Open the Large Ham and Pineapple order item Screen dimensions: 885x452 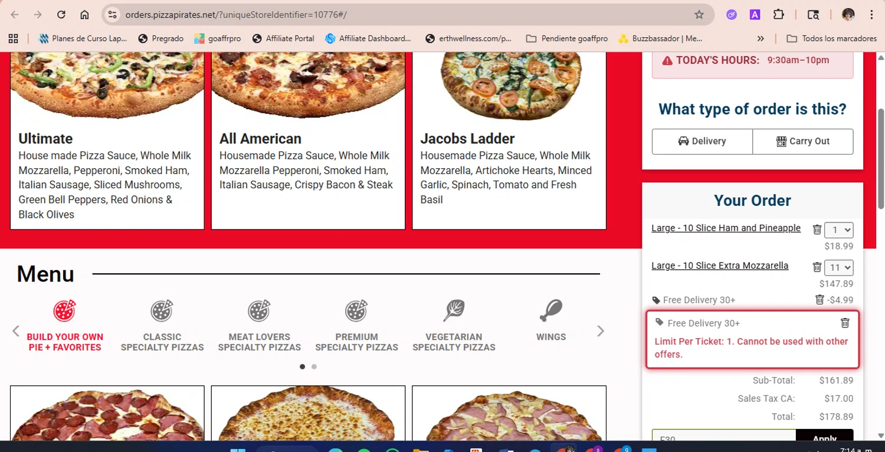[x=726, y=228]
